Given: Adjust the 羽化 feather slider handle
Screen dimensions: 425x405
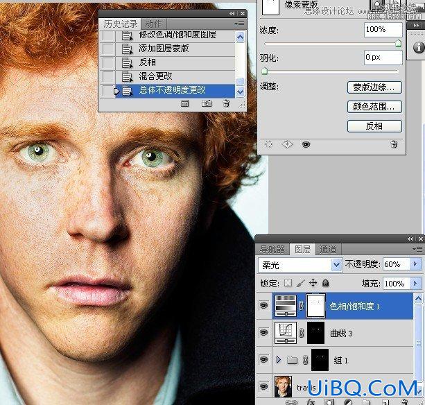Looking at the screenshot, I should coord(265,71).
